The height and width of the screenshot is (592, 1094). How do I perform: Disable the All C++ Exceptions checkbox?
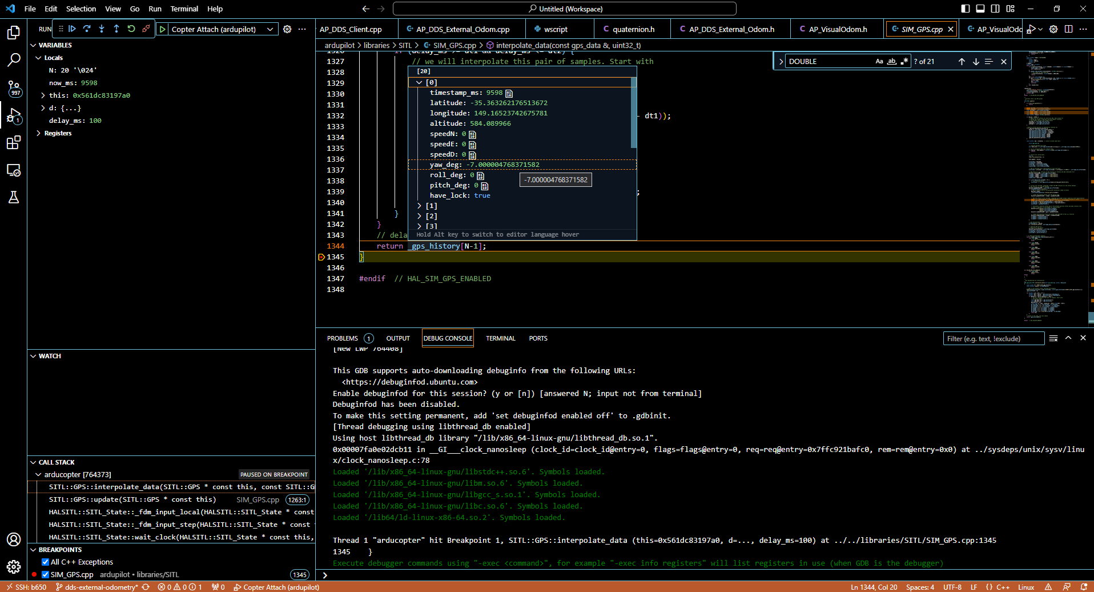45,562
